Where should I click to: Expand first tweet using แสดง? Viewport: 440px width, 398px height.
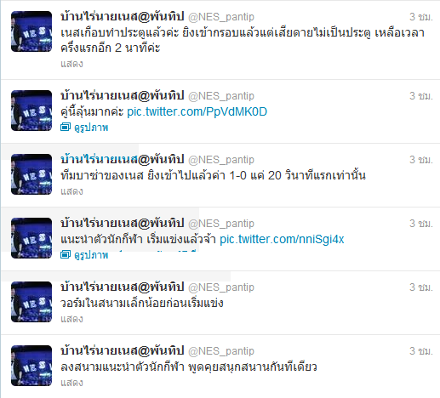pyautogui.click(x=71, y=64)
